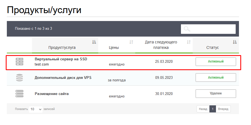Click the test.com domain text
The height and width of the screenshot is (125, 251).
pyautogui.click(x=42, y=64)
